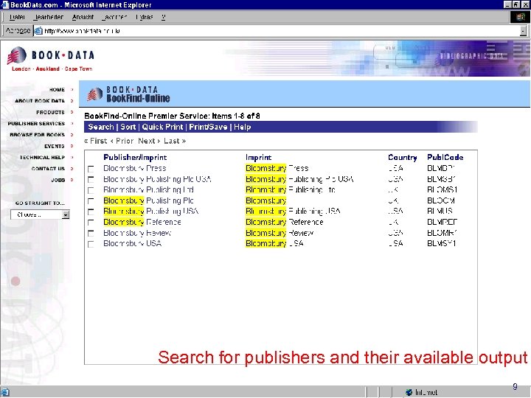
Task: Go to the Prior results page
Action: tap(122, 141)
